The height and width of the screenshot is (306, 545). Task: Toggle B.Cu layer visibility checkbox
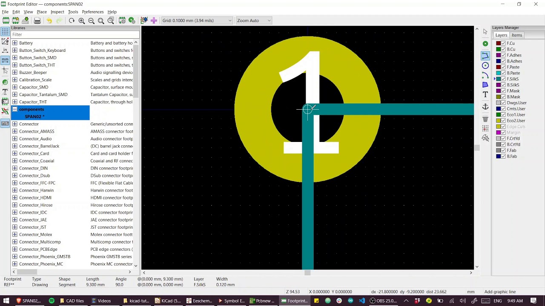pyautogui.click(x=503, y=49)
